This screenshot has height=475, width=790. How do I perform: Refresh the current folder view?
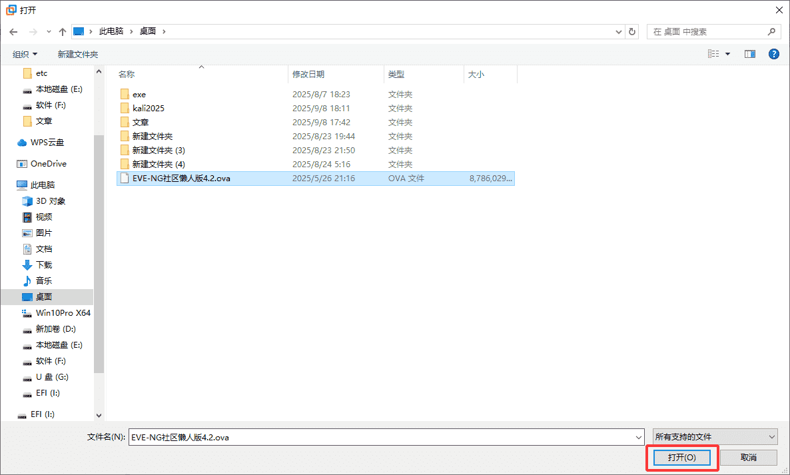632,31
